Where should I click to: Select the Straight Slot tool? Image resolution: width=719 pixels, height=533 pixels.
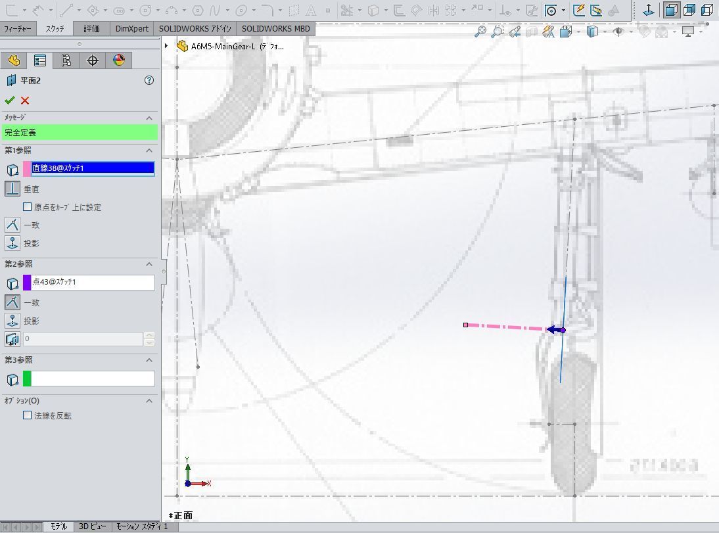pyautogui.click(x=119, y=10)
